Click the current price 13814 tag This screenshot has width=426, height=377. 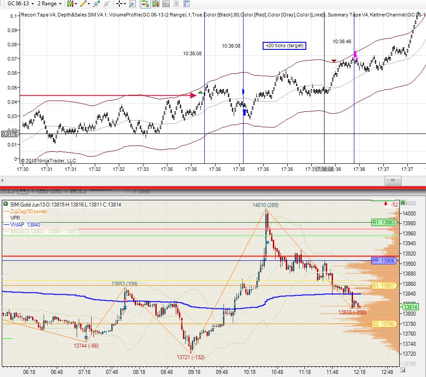[x=410, y=307]
